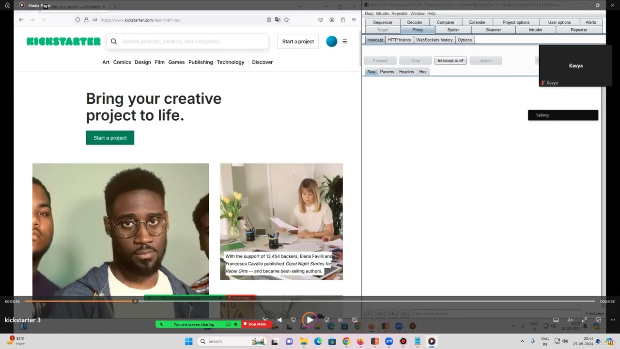Open Media Player more options menu
This screenshot has width=620, height=349.
613,320
